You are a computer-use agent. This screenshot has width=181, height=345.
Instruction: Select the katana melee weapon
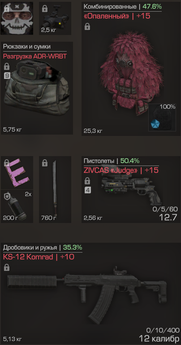pos(55,189)
